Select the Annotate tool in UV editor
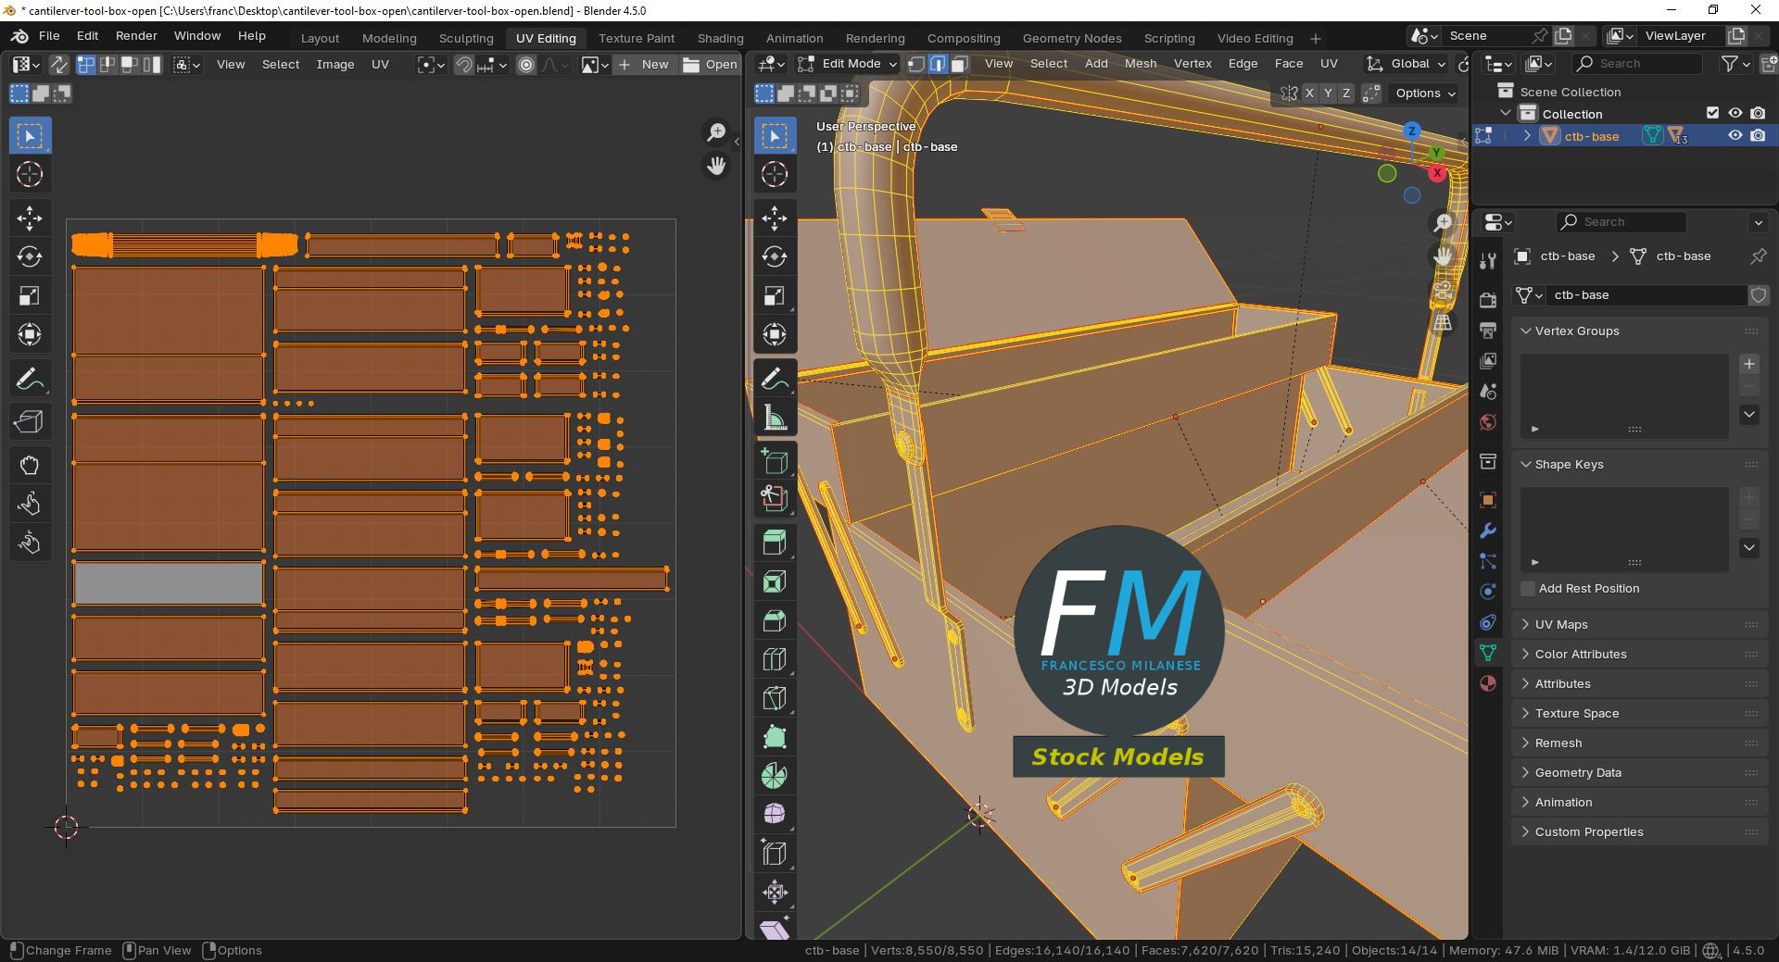Viewport: 1779px width, 962px height. point(30,379)
